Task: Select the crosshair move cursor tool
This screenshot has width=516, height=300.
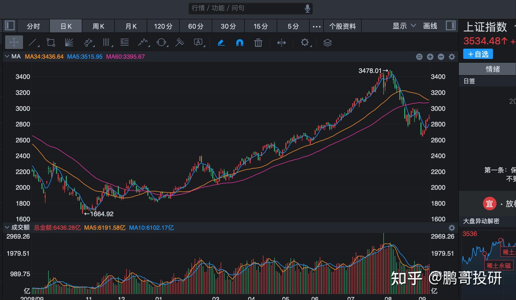Action: click(x=14, y=42)
